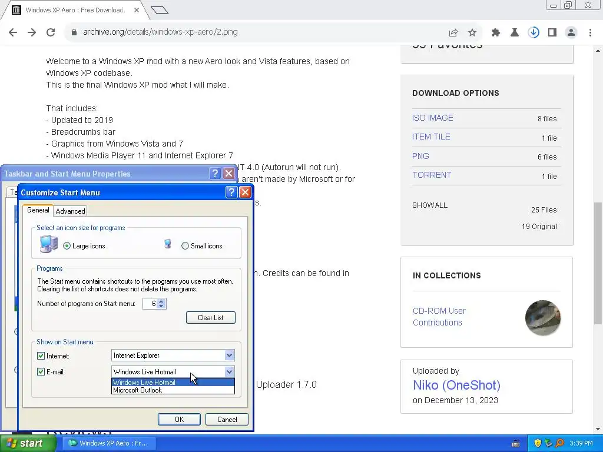Close the Windows XP Aero tab

click(137, 10)
